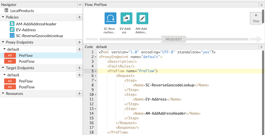265x135 pixels.
Task: Click the REQUEST flow label
Action: coord(174,39)
